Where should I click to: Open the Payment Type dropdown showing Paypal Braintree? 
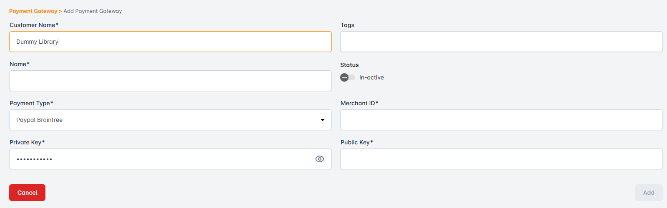coord(167,120)
